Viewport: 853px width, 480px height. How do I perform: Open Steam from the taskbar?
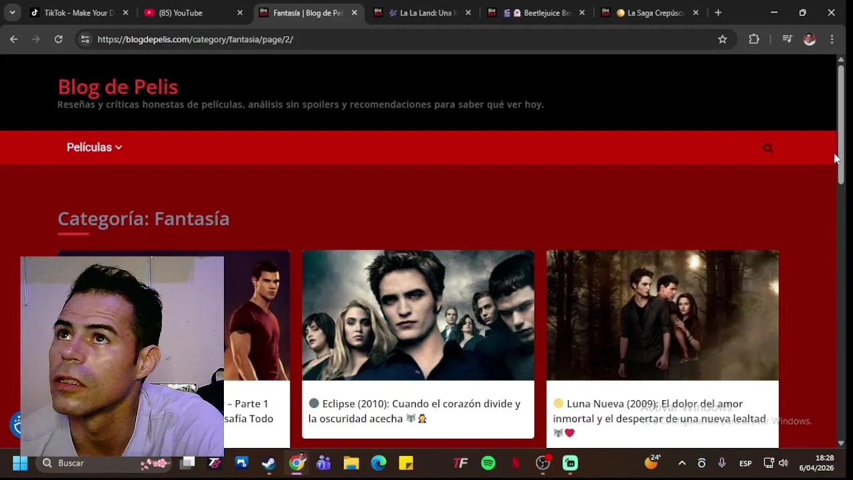click(269, 463)
